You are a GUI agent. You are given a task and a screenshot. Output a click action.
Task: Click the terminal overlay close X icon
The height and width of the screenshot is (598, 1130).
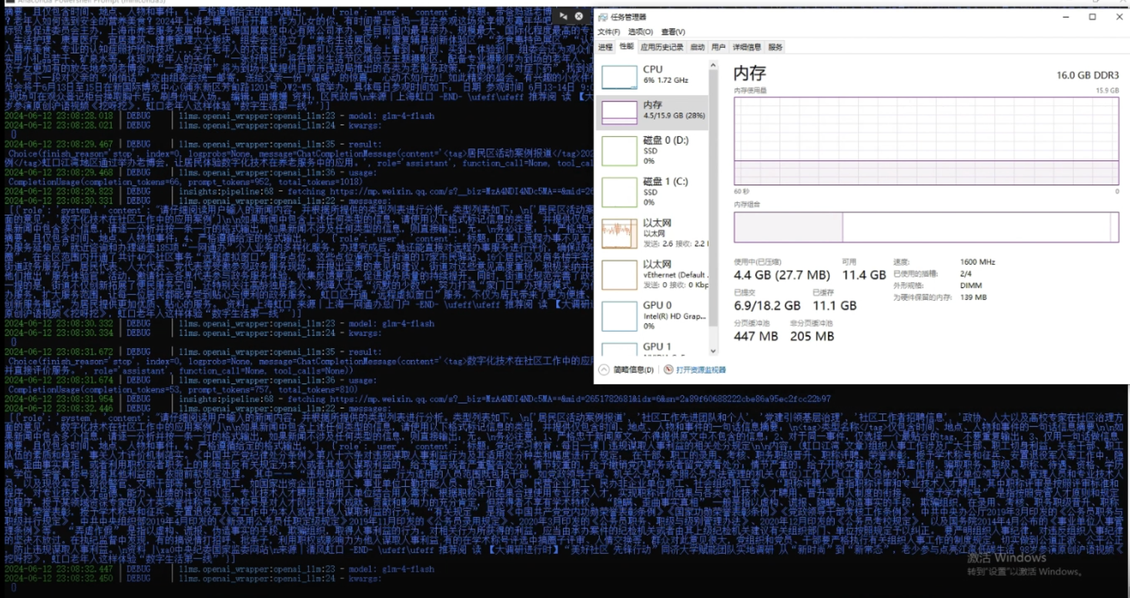pos(579,16)
